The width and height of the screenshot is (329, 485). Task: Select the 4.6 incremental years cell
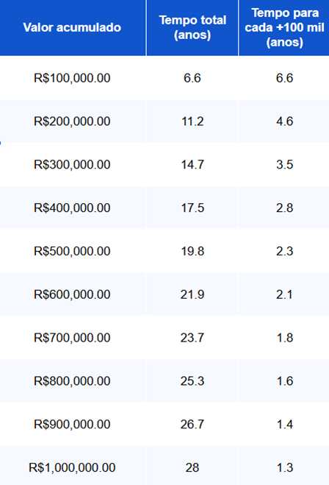[284, 121]
